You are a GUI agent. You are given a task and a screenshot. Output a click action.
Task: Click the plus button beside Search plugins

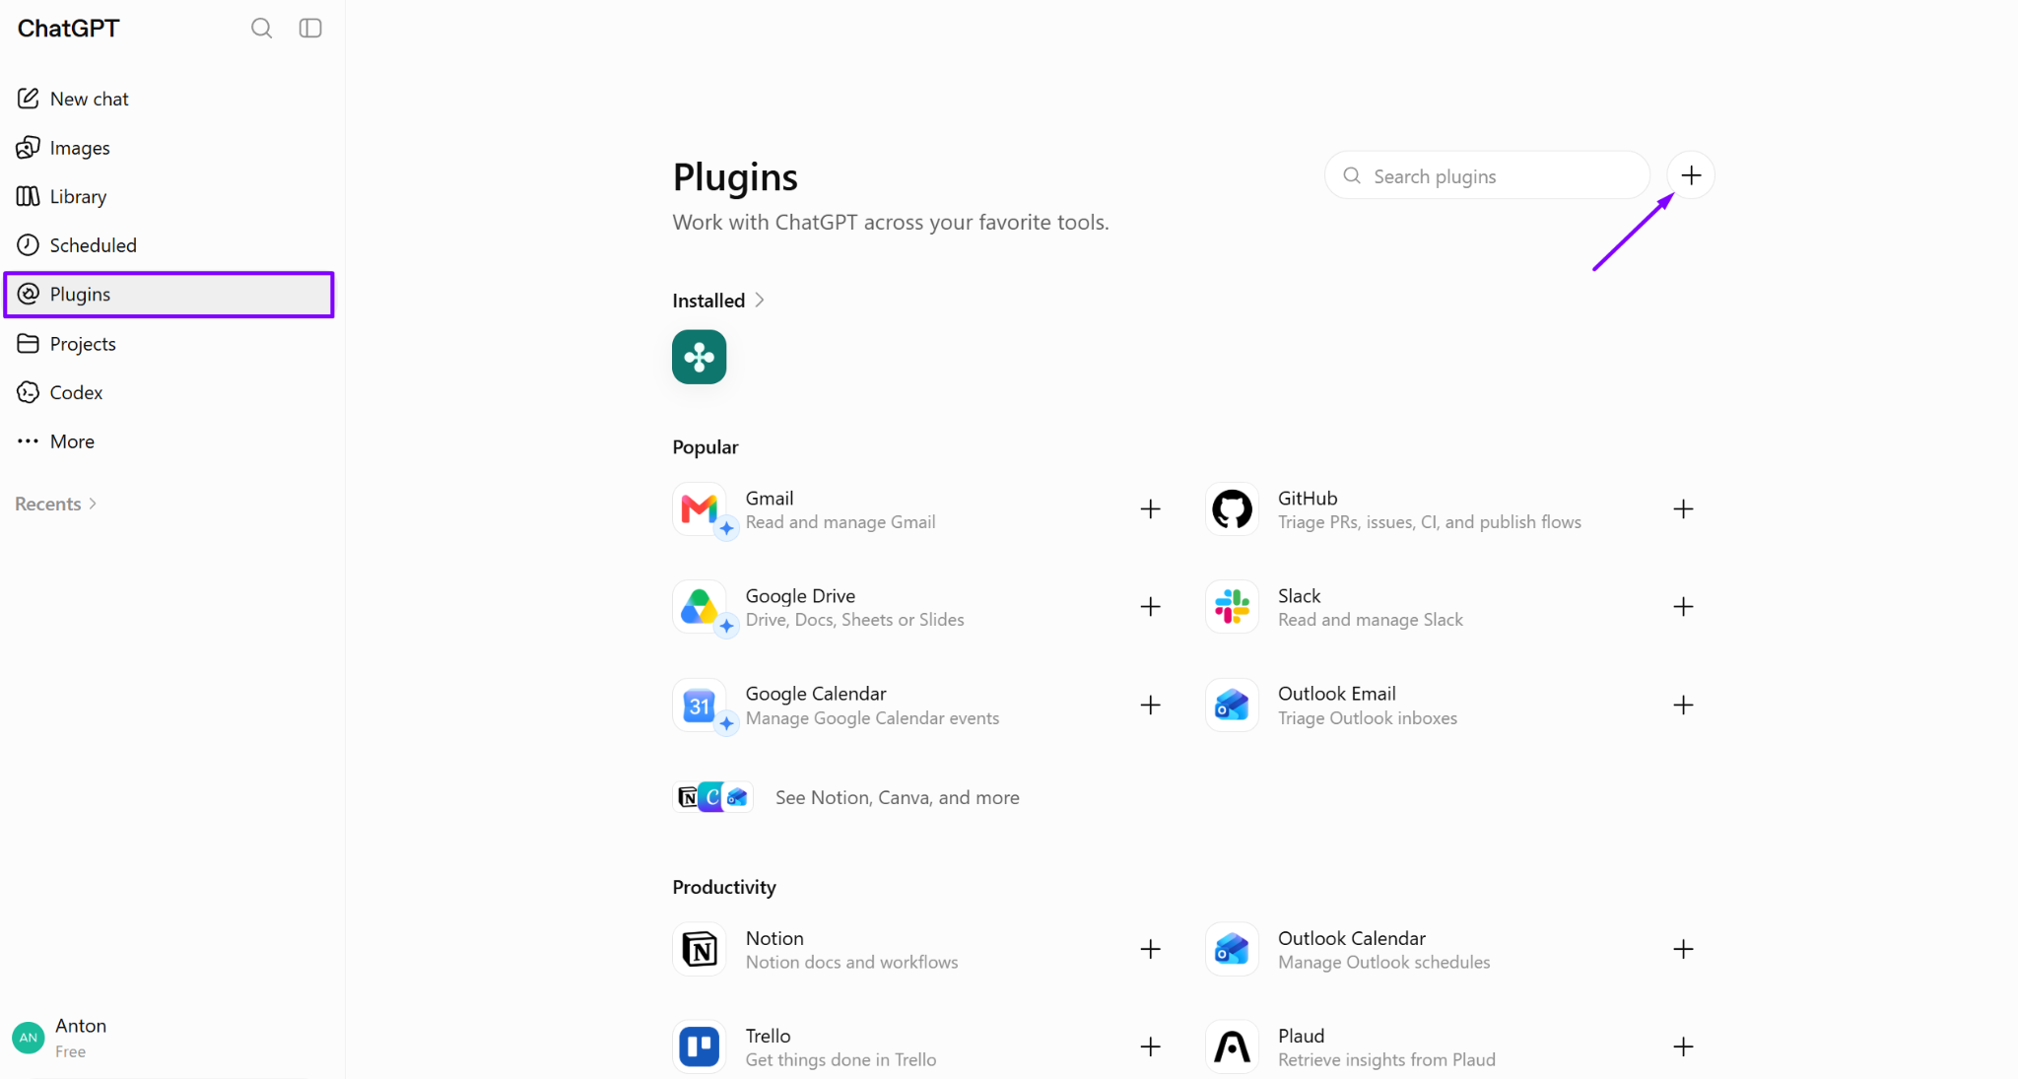pyautogui.click(x=1691, y=175)
